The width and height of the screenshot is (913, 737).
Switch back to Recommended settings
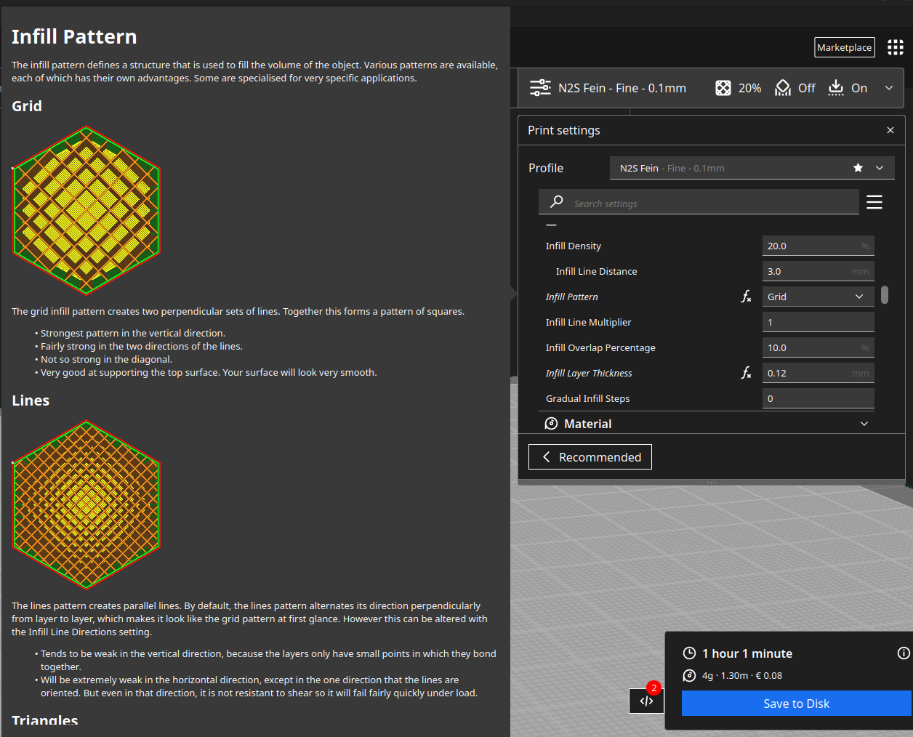point(590,457)
